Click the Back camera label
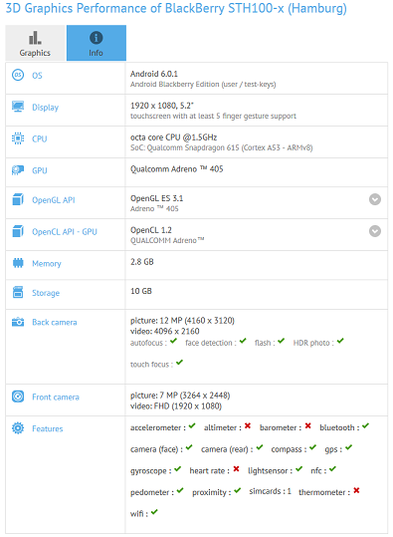Viewport: 393px width, 537px height. [x=55, y=322]
